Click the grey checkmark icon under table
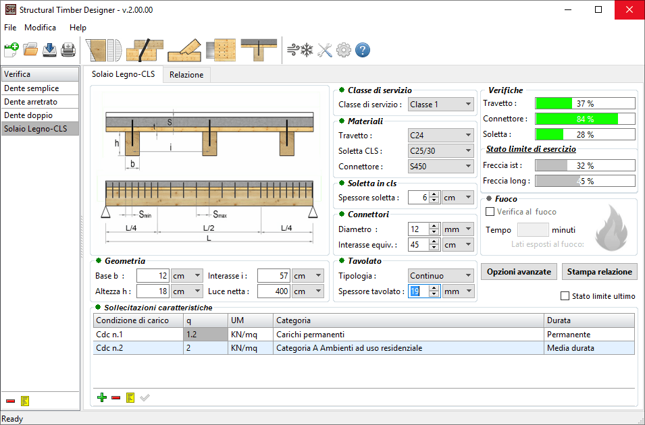645x425 pixels. click(145, 397)
